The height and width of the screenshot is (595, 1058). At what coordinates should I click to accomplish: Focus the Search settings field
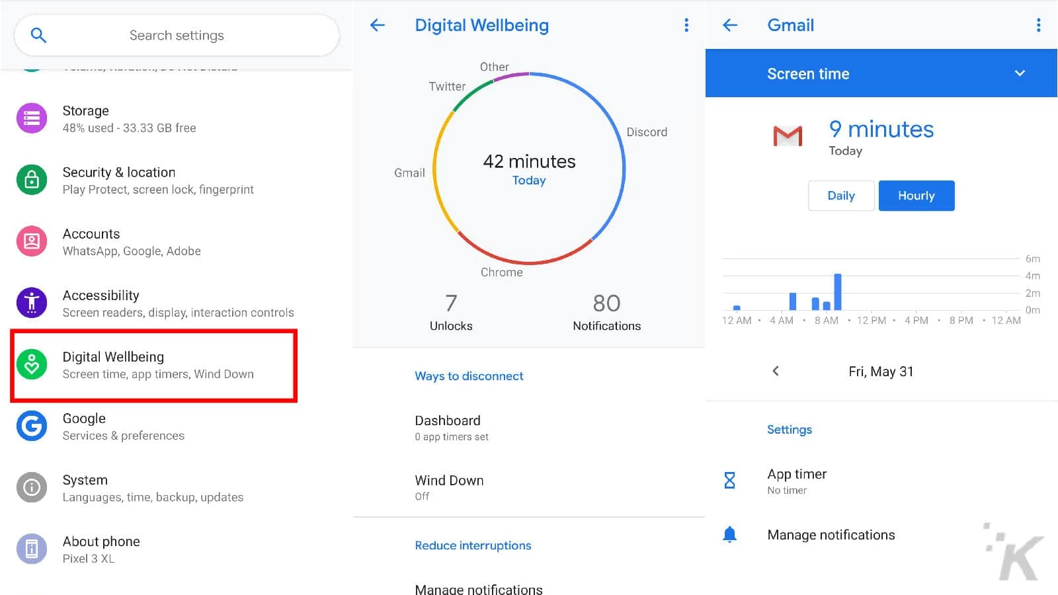click(177, 35)
